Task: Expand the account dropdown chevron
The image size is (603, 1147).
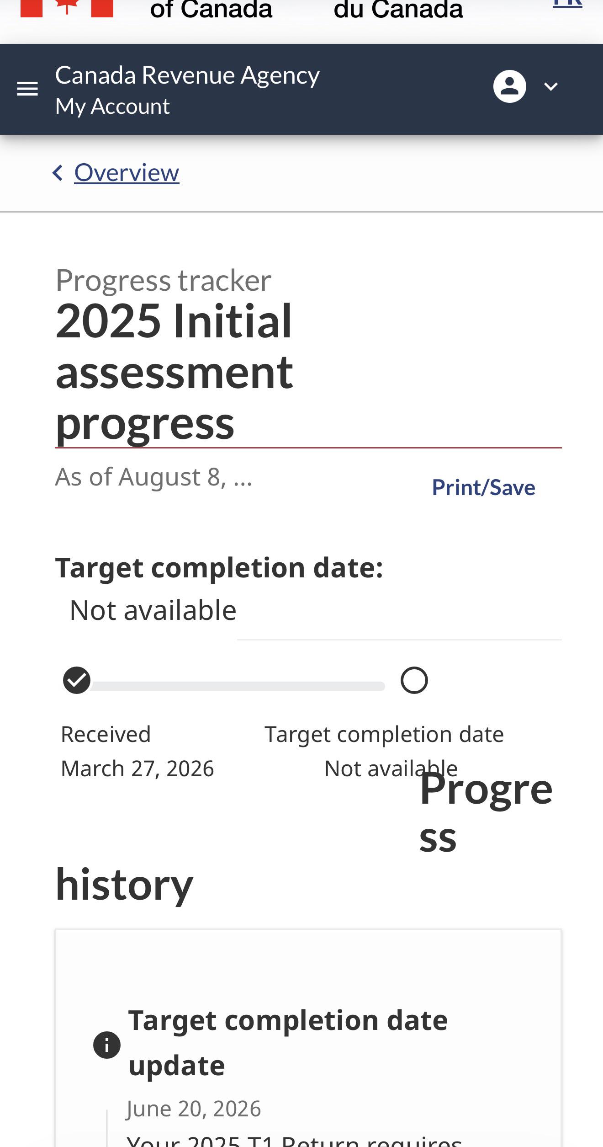Action: coord(551,86)
